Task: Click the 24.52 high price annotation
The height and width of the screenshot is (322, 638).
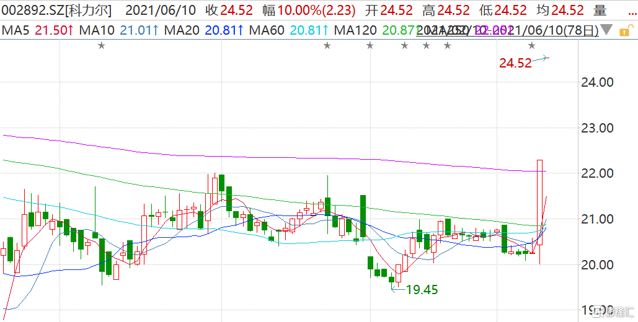Action: (515, 63)
